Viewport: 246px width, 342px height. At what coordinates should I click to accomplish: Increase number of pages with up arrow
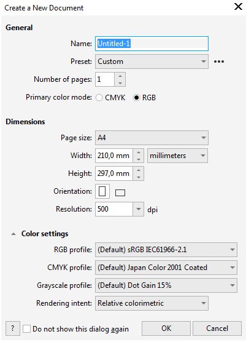coord(120,76)
